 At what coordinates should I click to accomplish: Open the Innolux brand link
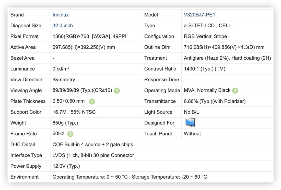coord(61,15)
